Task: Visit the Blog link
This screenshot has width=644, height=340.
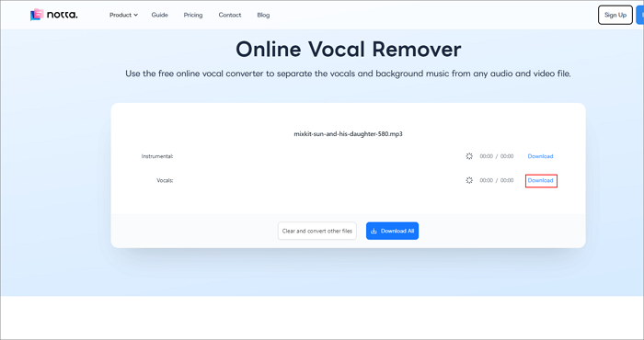Action: pyautogui.click(x=263, y=15)
